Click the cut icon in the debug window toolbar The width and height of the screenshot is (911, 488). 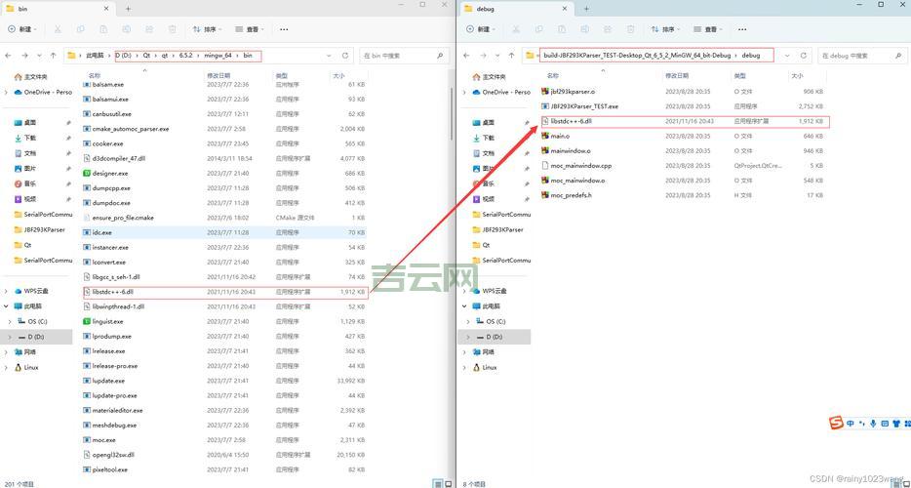(517, 29)
